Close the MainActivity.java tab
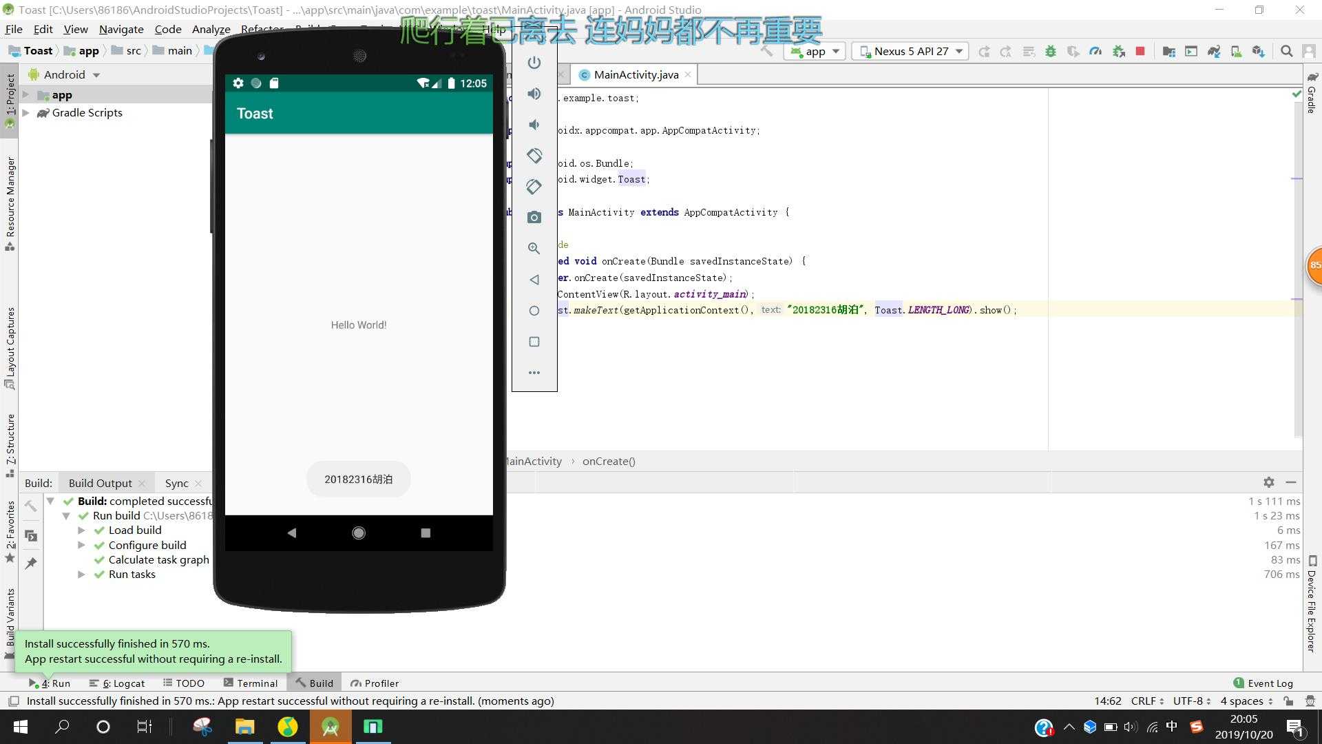Screen dimensions: 1322x744 [x=687, y=74]
